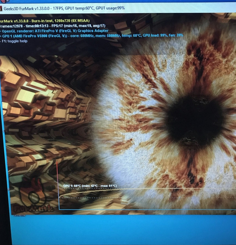
Task: Click the blue bottom axis of temperature graph
Action: (146, 210)
